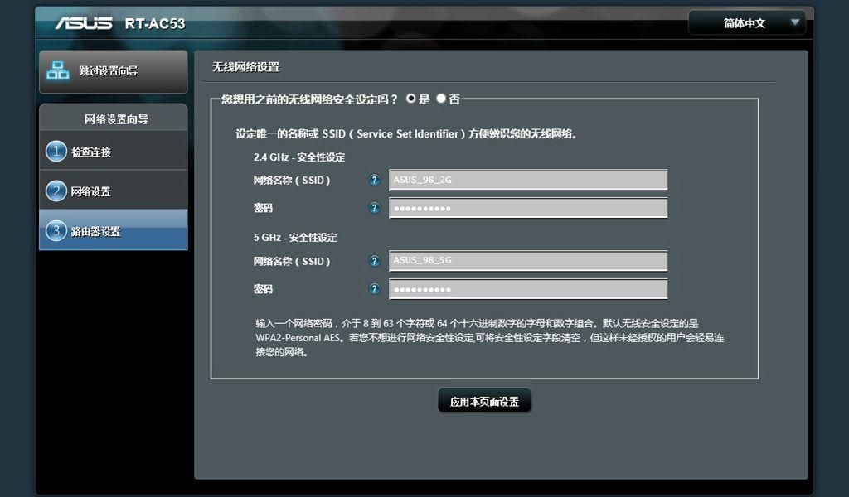Click the language dropdown arrow
Image resolution: width=849 pixels, height=497 pixels.
click(795, 22)
